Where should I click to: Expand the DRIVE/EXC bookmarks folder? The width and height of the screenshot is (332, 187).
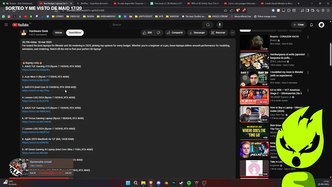(73, 16)
